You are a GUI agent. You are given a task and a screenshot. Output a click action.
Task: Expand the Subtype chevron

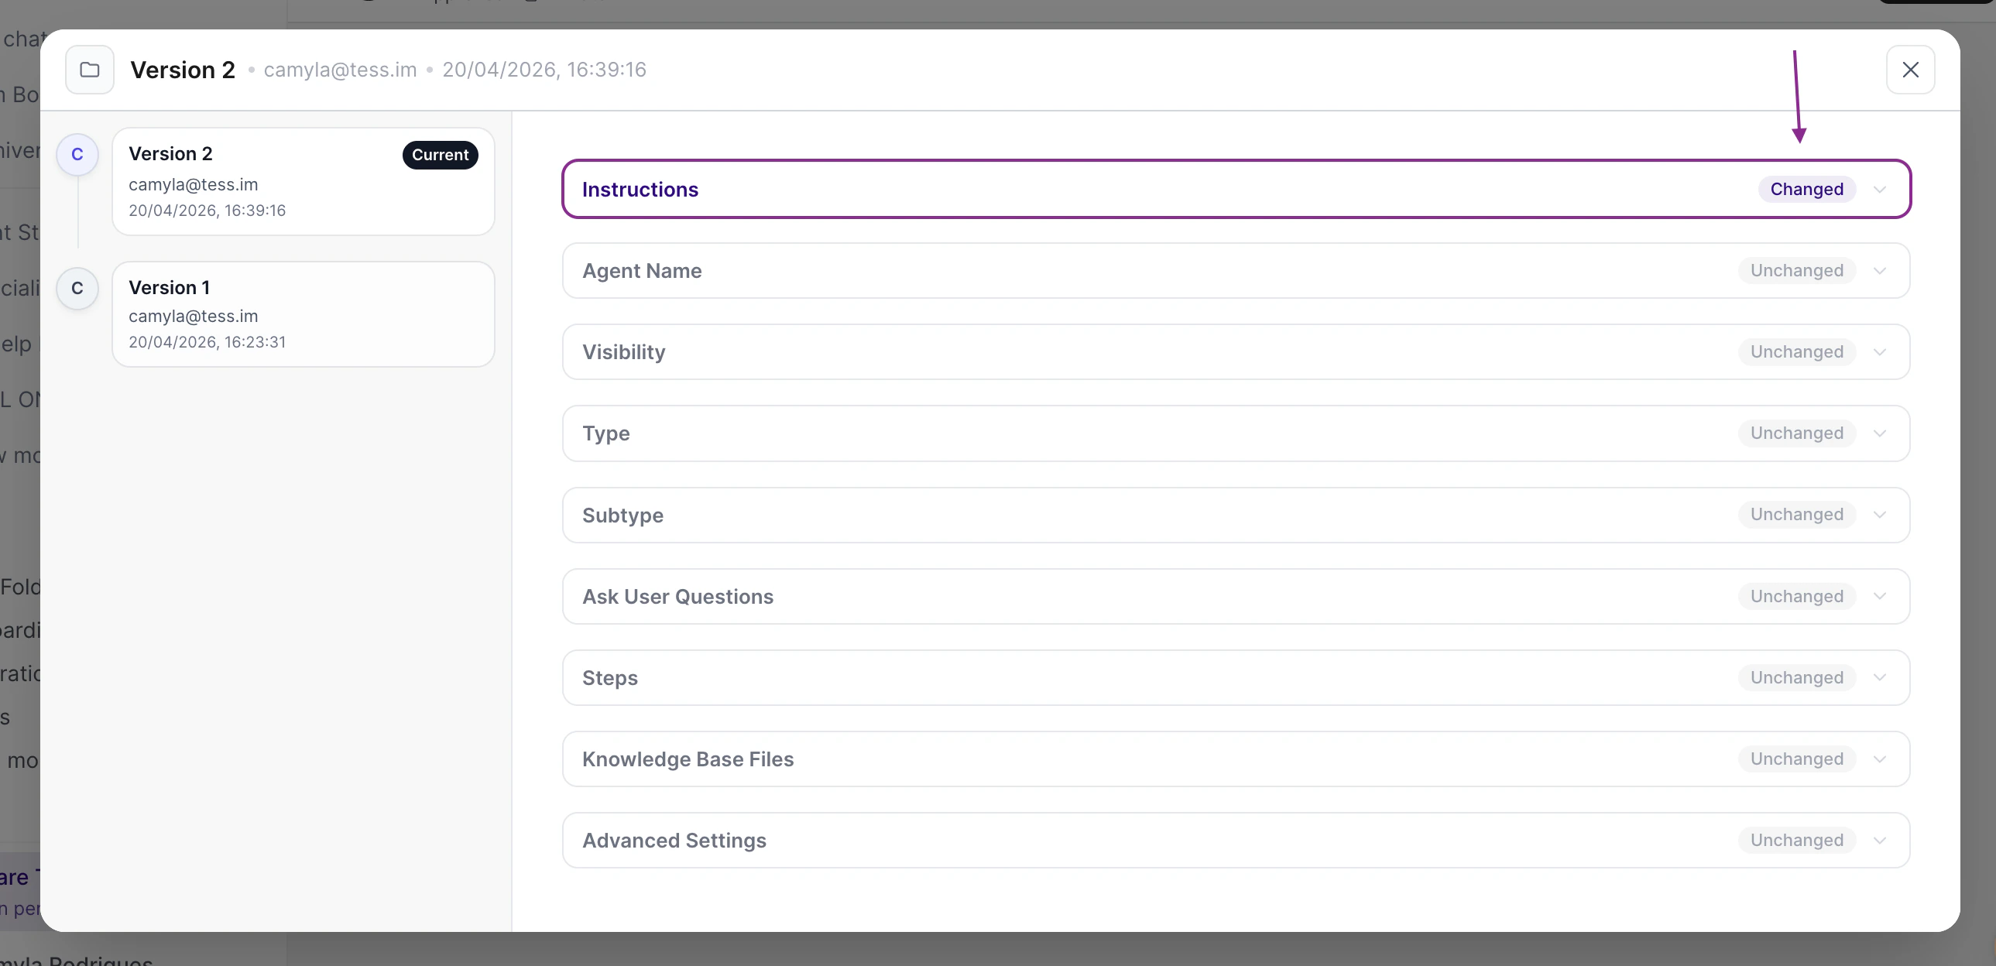pyautogui.click(x=1879, y=516)
